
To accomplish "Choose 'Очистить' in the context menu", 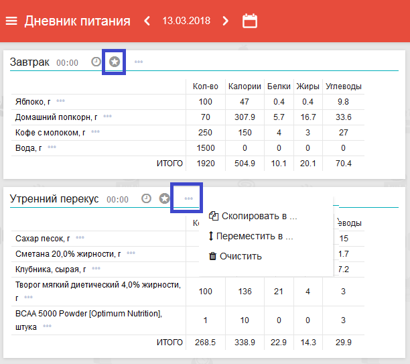I will pos(240,256).
